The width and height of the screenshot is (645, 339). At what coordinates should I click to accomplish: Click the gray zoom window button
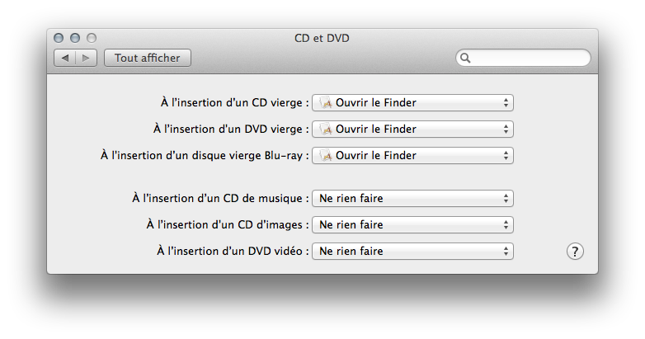[92, 38]
